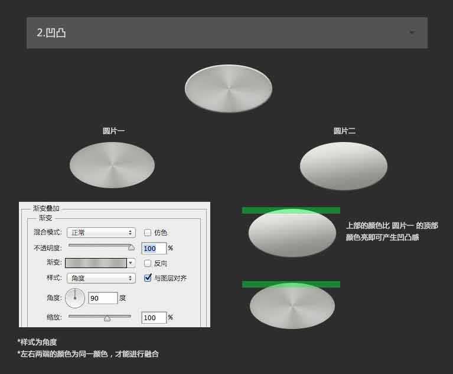Click the smooth disc with green highlight
Viewport: 453px width, 374px height.
(x=292, y=233)
